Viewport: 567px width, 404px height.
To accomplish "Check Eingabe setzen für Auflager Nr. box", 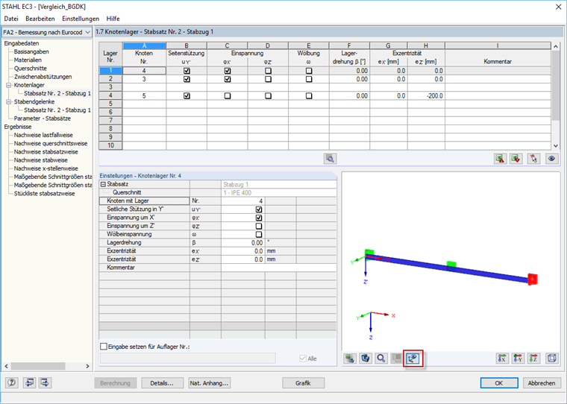I will point(104,347).
